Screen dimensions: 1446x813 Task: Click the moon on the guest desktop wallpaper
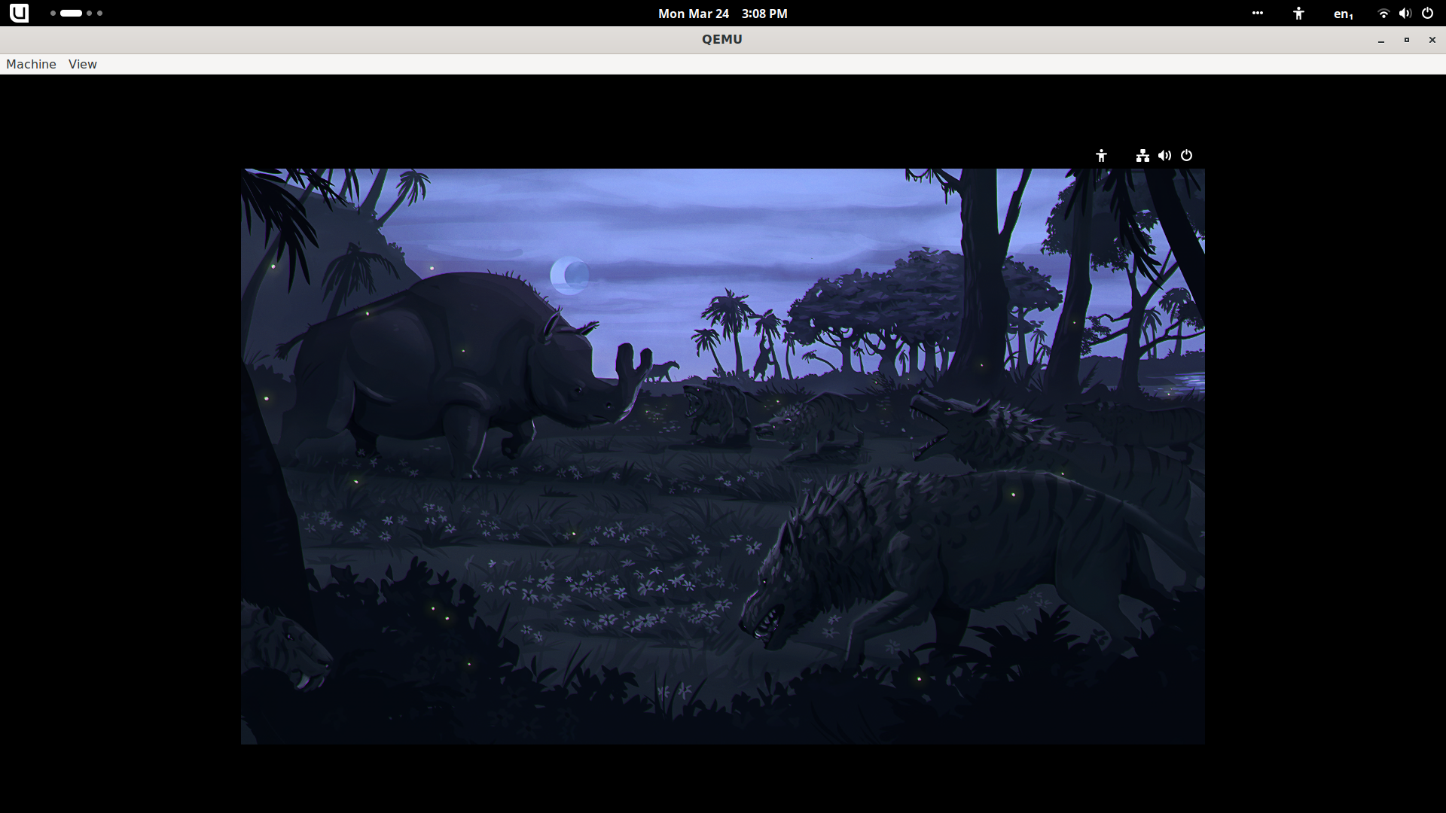click(569, 275)
